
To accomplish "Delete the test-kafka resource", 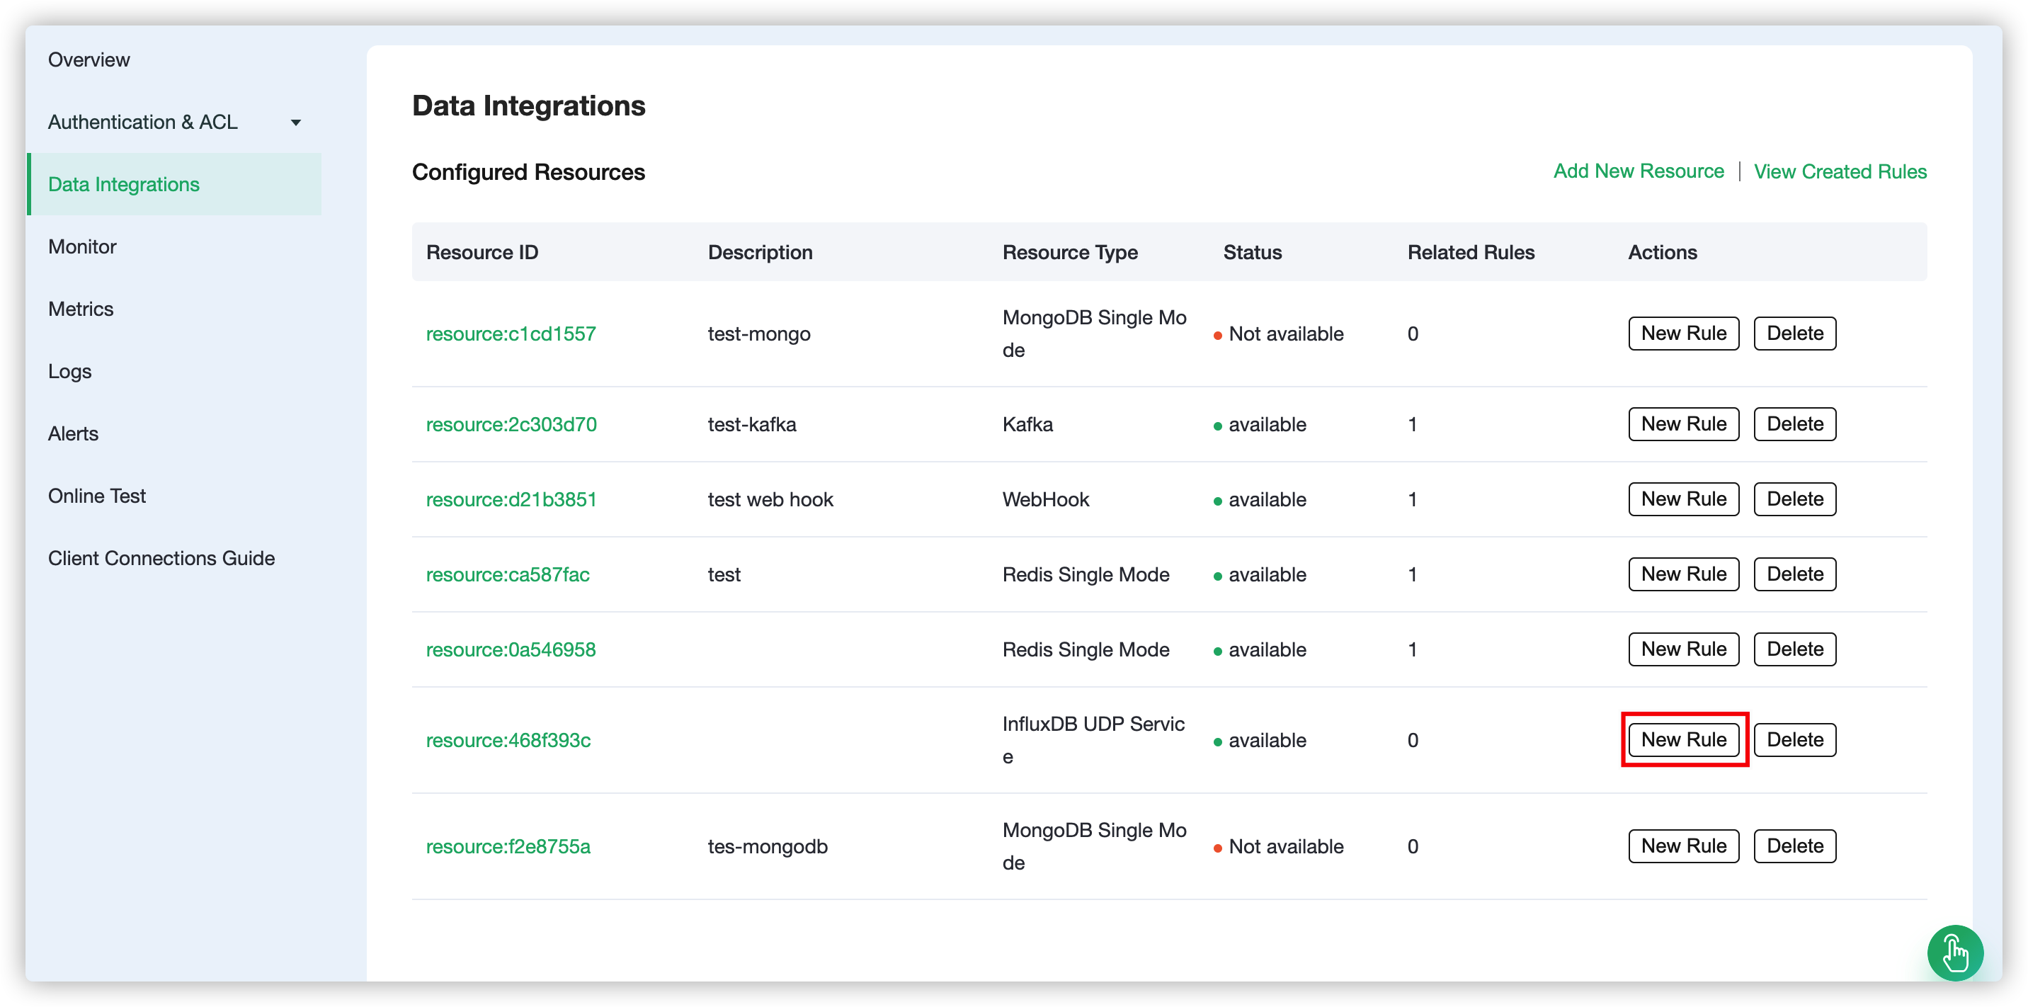I will (x=1794, y=423).
